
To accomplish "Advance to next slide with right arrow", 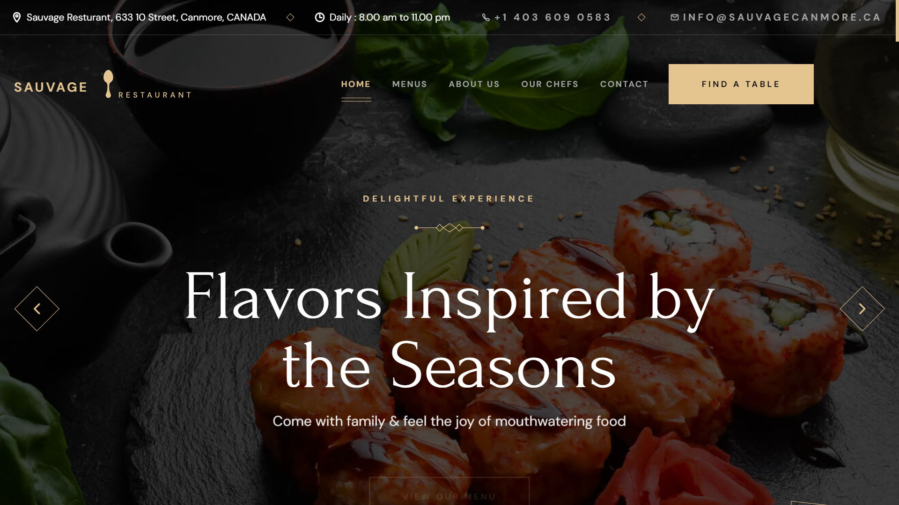I will click(862, 309).
